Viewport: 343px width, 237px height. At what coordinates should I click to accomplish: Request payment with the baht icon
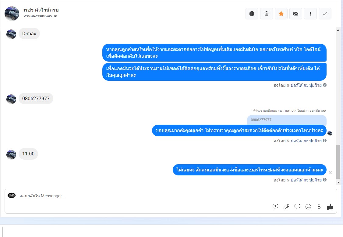[319, 207]
